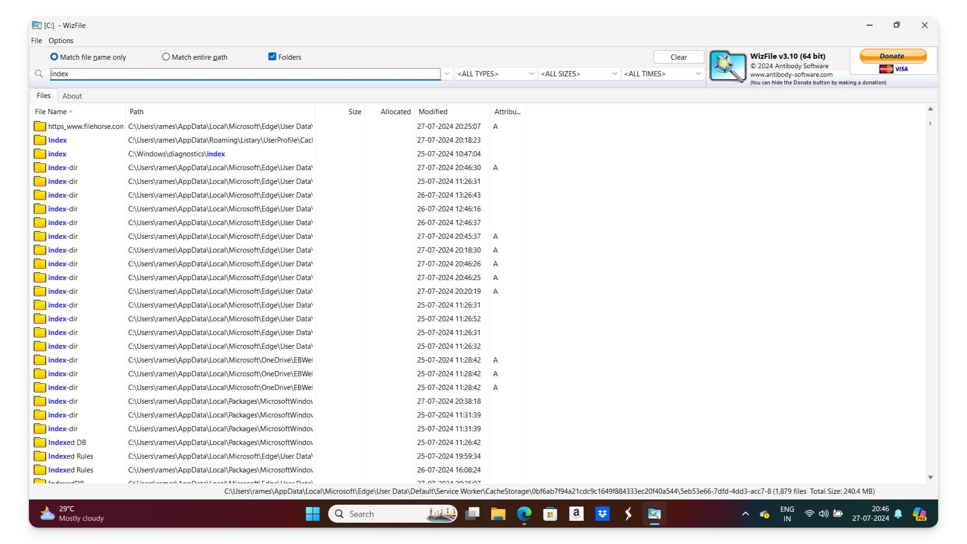The height and width of the screenshot is (544, 967).
Task: Click the Donate button
Action: point(893,56)
